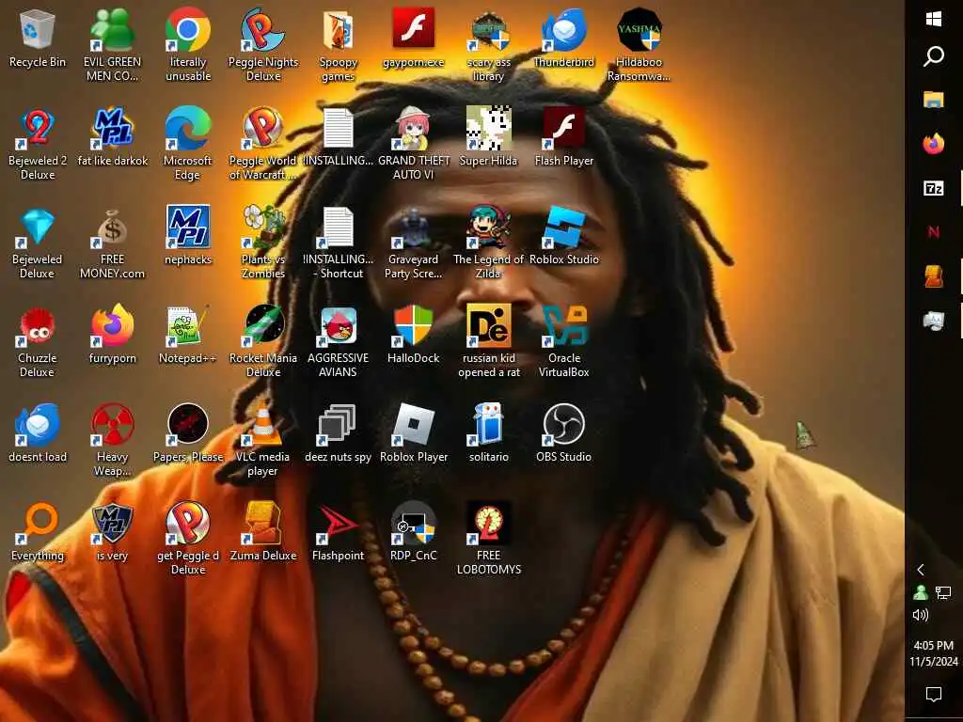The image size is (963, 722).
Task: Select Bejeweled Deluxe diamond icon
Action: [x=38, y=228]
